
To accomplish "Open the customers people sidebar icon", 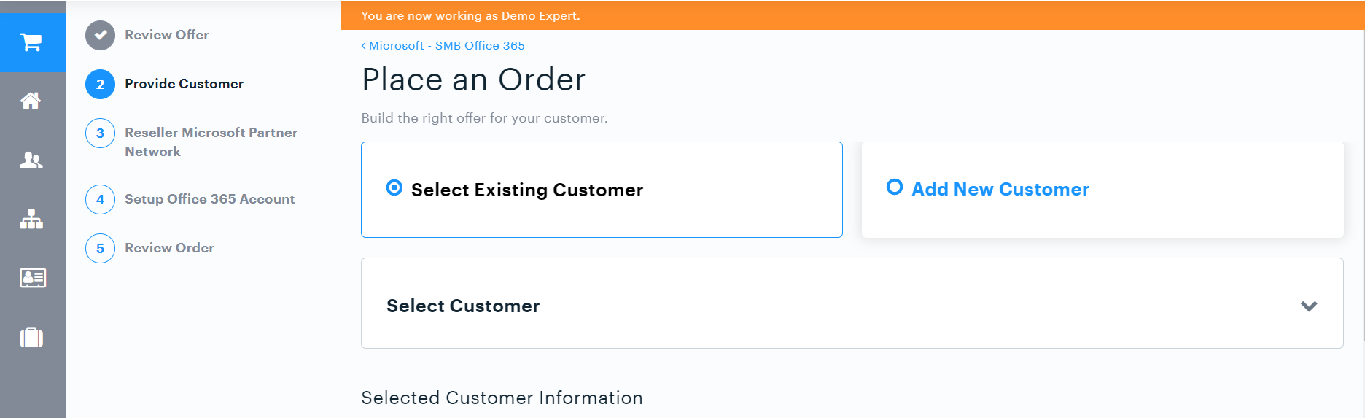I will 31,160.
